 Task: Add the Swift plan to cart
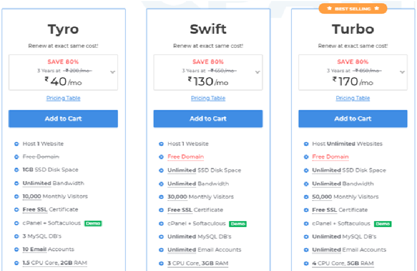pos(208,119)
